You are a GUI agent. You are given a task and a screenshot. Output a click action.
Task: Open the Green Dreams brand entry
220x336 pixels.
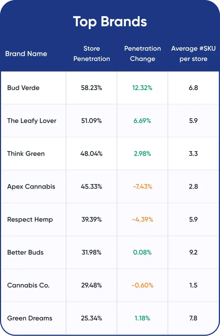point(30,318)
